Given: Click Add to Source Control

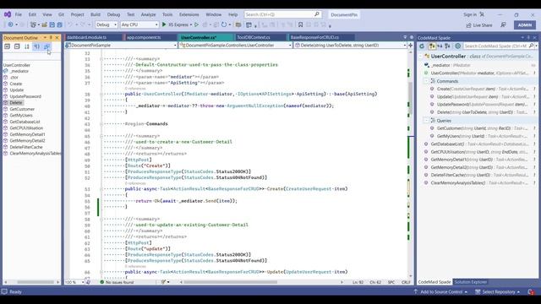Looking at the screenshot, I should [441, 292].
